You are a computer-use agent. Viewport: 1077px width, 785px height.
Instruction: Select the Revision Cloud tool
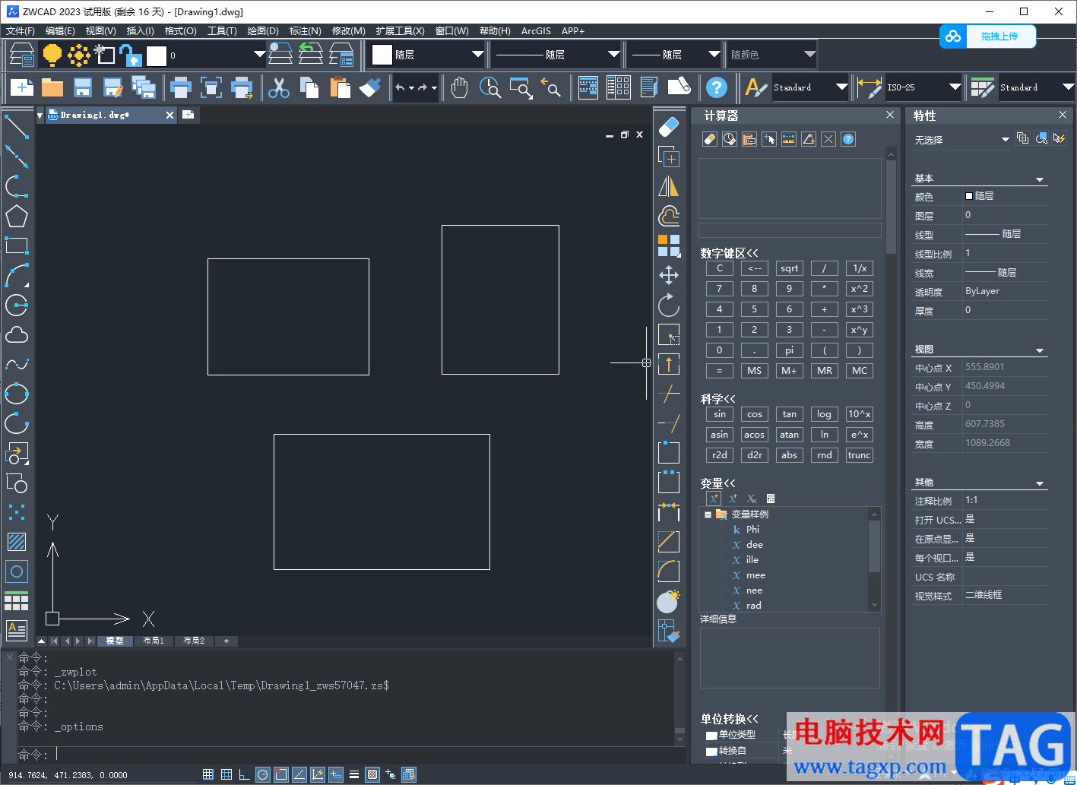pos(17,334)
